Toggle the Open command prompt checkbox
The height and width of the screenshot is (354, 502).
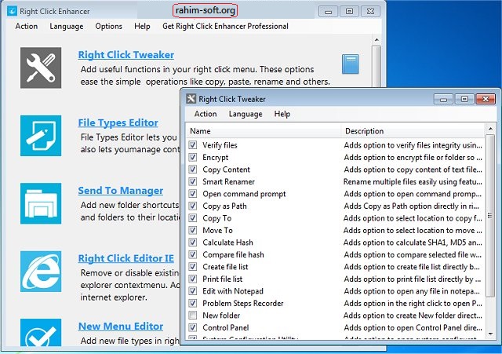(192, 194)
